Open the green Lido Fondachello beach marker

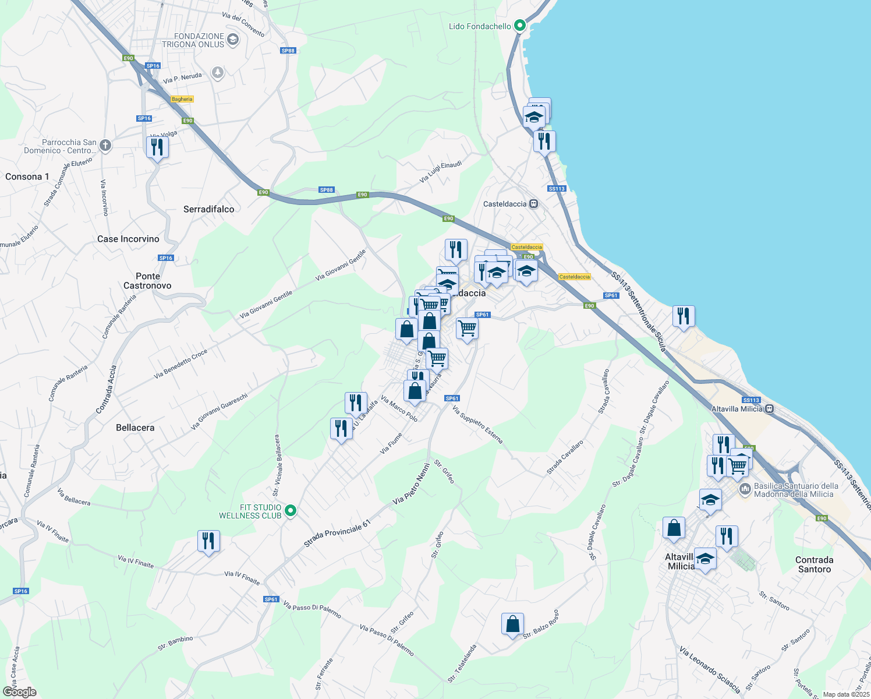coord(520,26)
